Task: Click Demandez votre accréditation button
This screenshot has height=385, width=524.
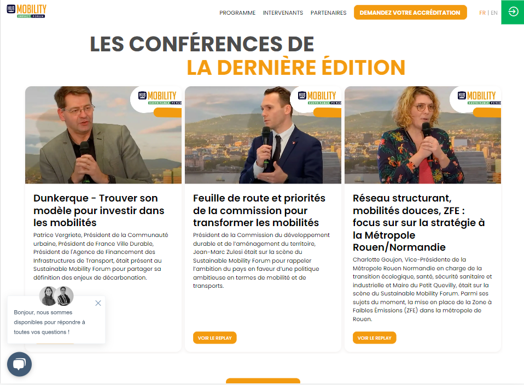Action: point(410,13)
